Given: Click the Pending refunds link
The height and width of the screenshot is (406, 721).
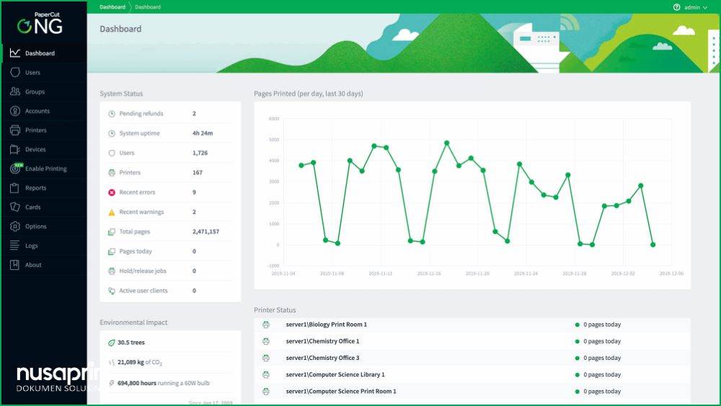Looking at the screenshot, I should pos(141,114).
